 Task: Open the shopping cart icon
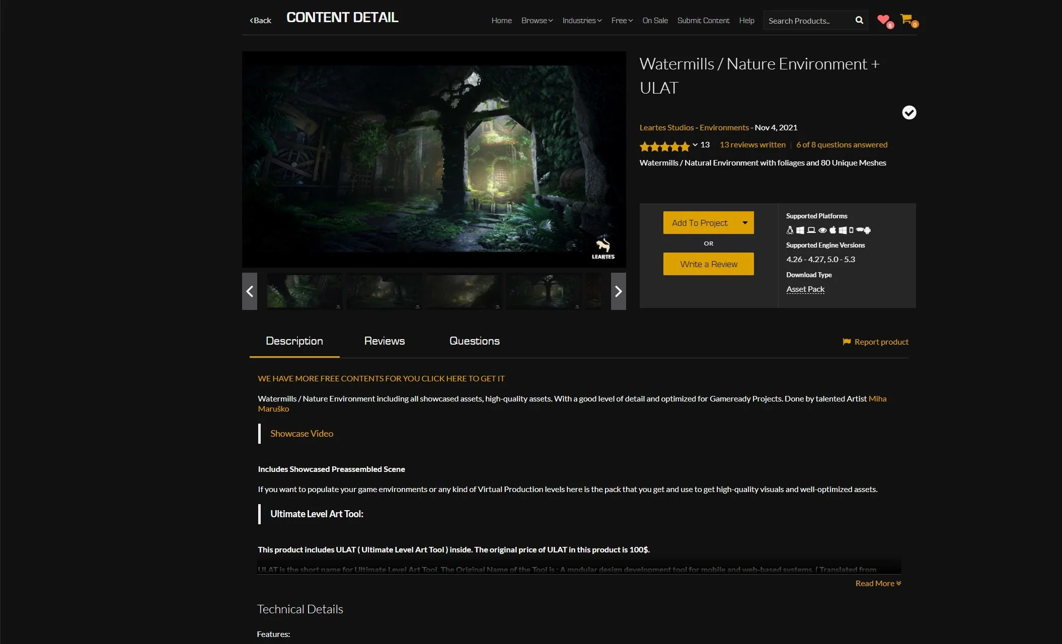pos(906,19)
